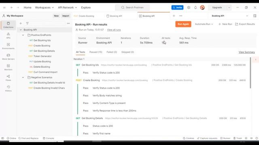259x145 pixels.
Task: Open the Mock Servers sidebar section
Action: tap(8, 57)
